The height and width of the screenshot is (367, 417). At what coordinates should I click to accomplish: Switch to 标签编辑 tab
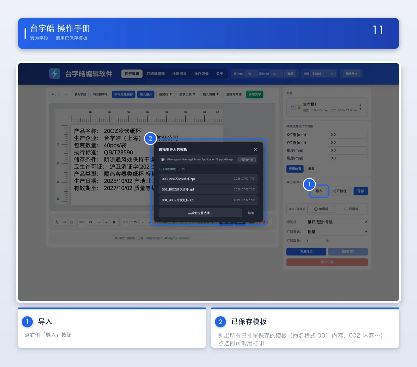click(132, 74)
